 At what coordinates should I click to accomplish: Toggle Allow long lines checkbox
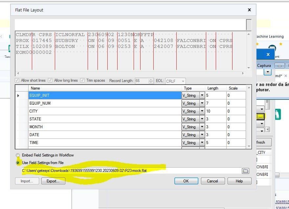coord(50,80)
